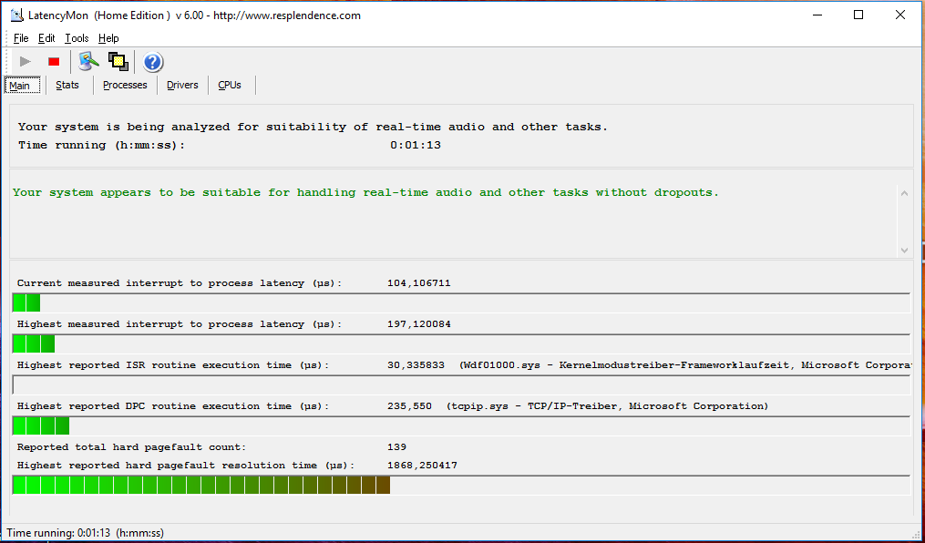Select the green system suitability message text
The height and width of the screenshot is (543, 925).
[365, 192]
